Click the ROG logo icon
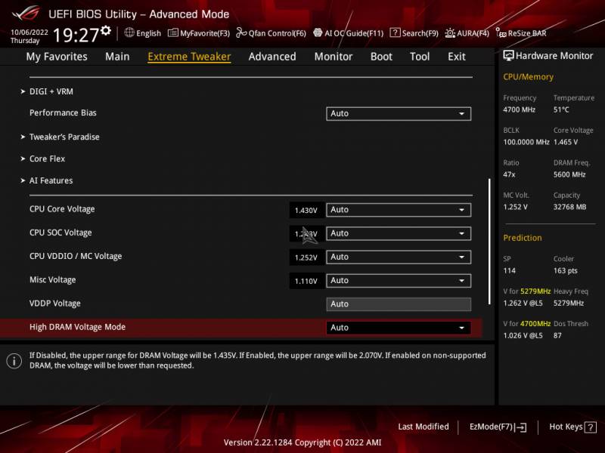605x453 pixels. pos(26,14)
